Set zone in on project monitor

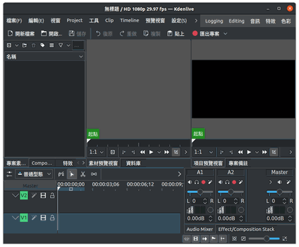pyautogui.click(x=222, y=152)
